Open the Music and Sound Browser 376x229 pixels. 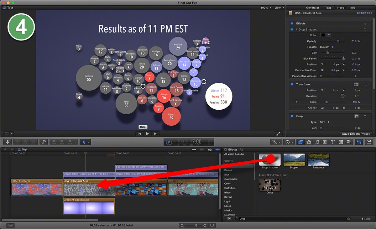(317, 142)
